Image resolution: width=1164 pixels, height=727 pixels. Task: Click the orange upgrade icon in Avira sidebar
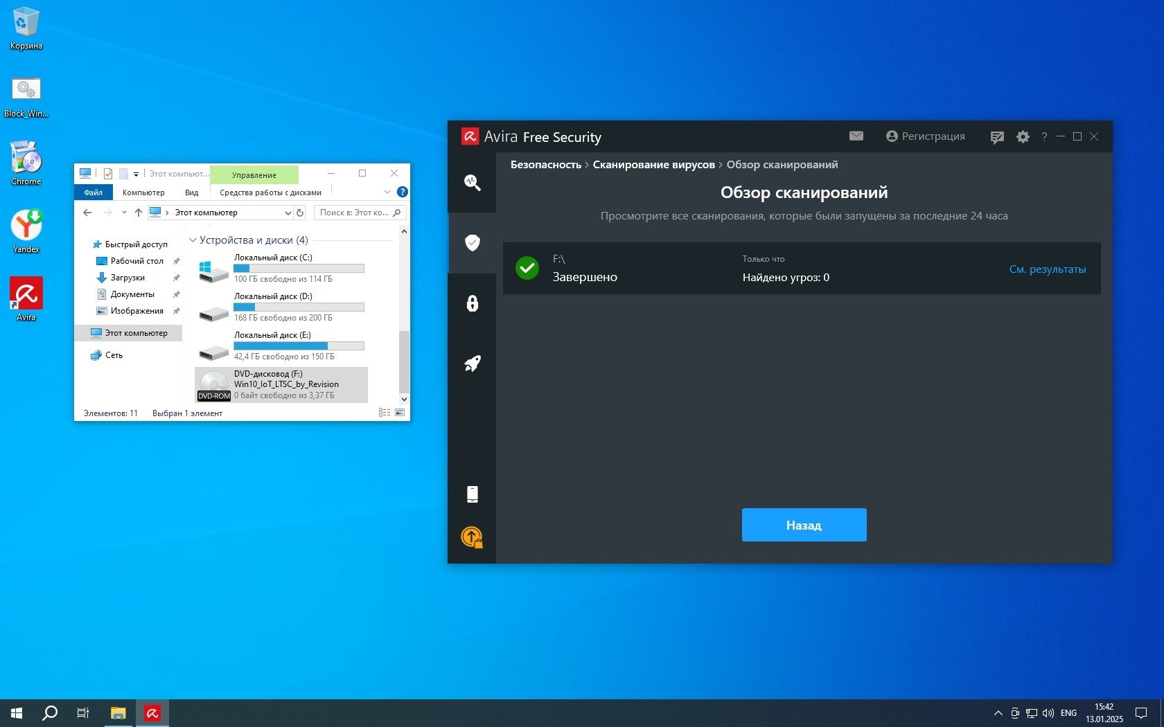point(472,537)
